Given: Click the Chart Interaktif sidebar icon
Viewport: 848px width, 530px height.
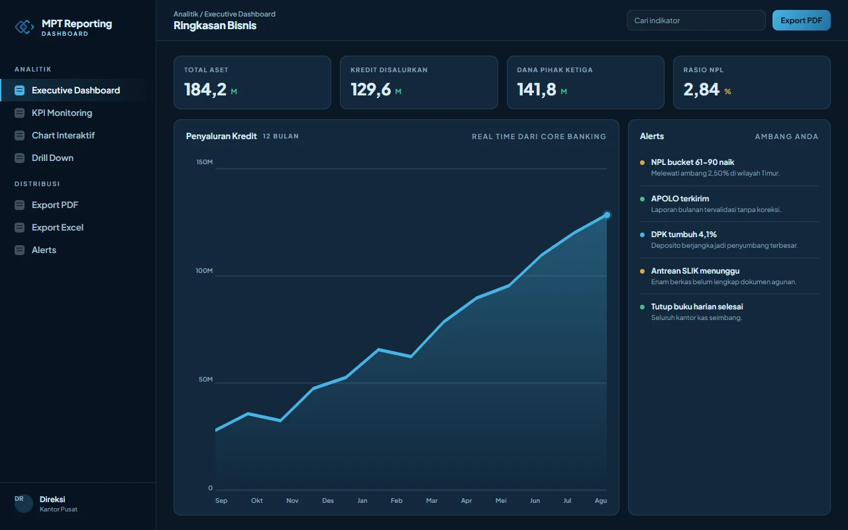Looking at the screenshot, I should pos(19,135).
